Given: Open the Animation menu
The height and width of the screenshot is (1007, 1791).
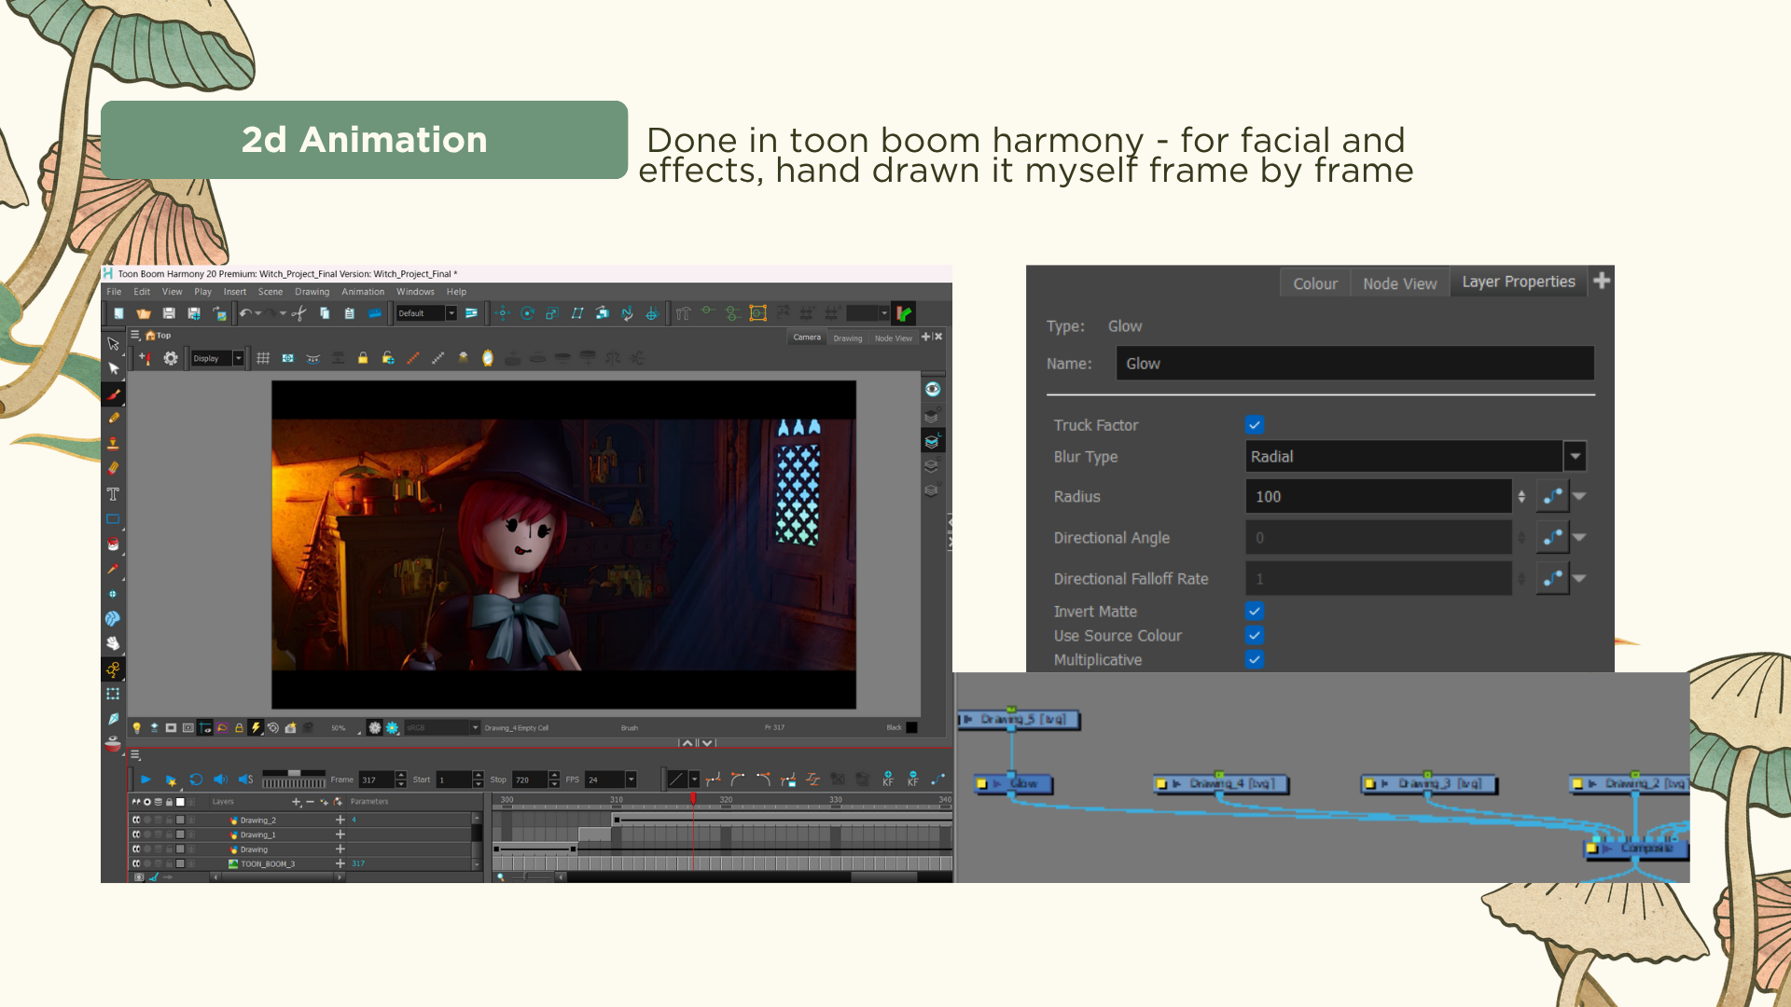Looking at the screenshot, I should [363, 292].
